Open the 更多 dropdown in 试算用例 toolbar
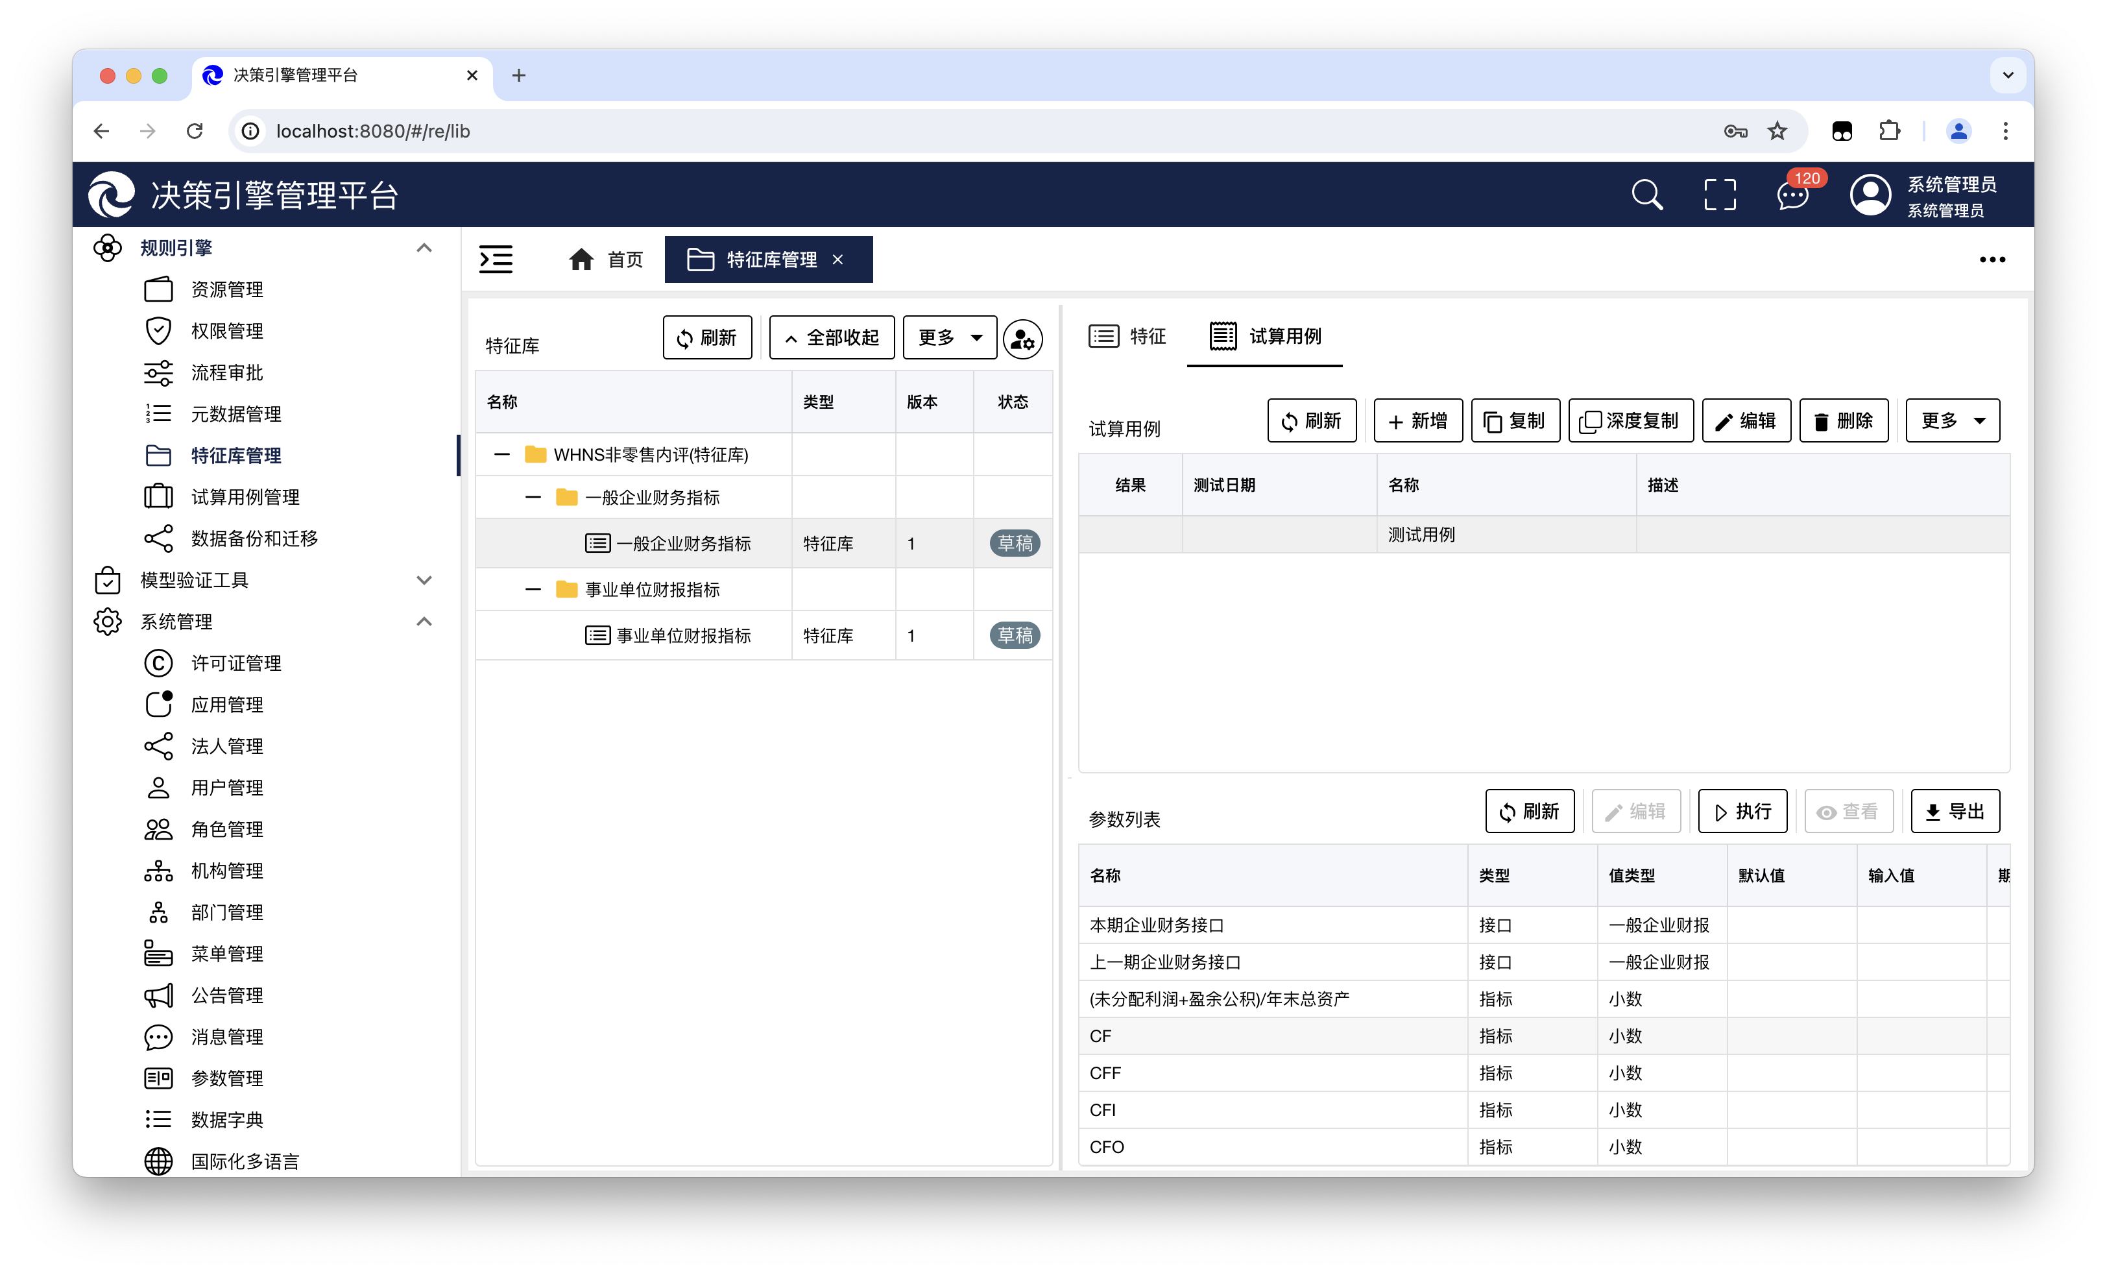This screenshot has width=2107, height=1273. (1952, 421)
